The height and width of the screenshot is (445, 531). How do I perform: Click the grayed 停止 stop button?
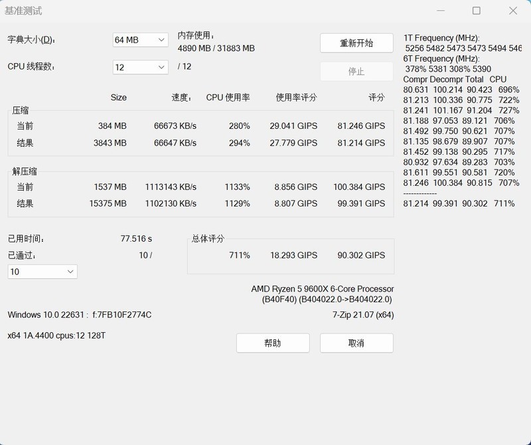click(x=356, y=71)
